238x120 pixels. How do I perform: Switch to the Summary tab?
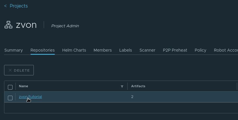(13, 50)
